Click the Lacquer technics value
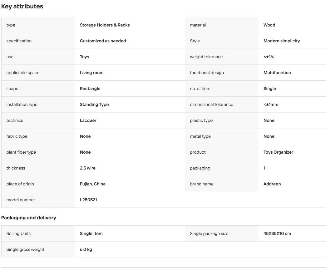Image resolution: width=326 pixels, height=268 pixels. 88,121
